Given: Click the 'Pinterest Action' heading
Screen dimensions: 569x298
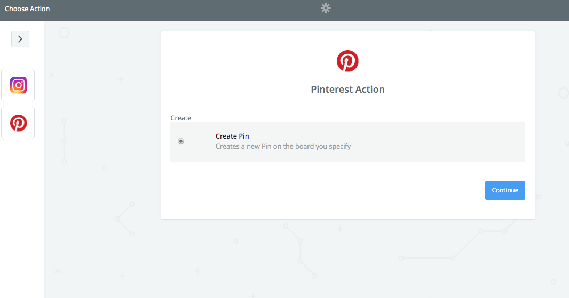Looking at the screenshot, I should pyautogui.click(x=347, y=90).
